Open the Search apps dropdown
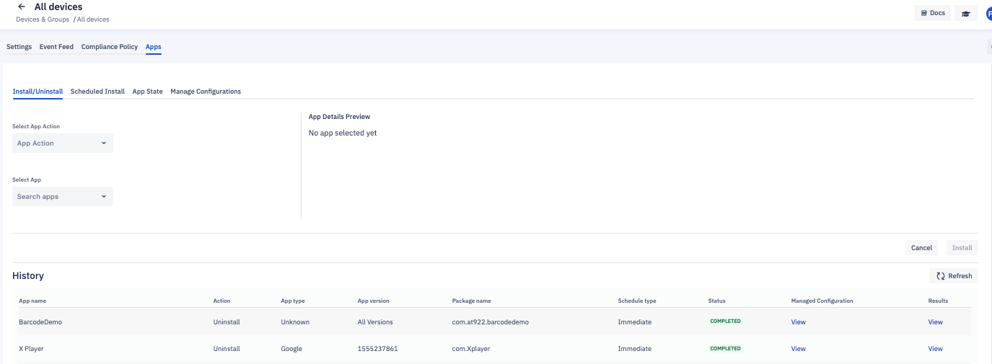The height and width of the screenshot is (364, 992). pyautogui.click(x=63, y=196)
